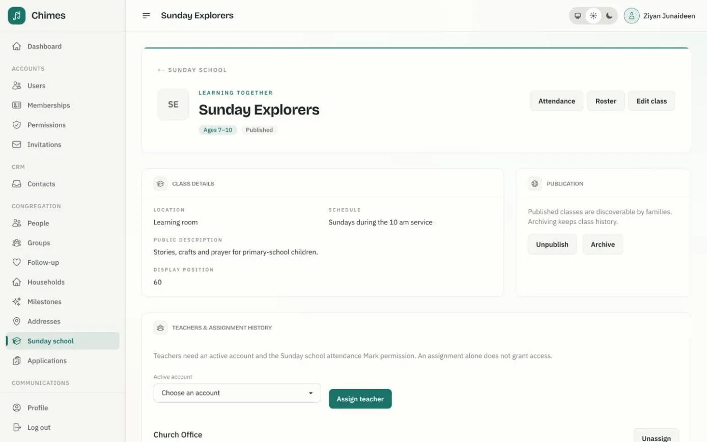
Task: Click the People icon in sidebar
Action: (17, 223)
